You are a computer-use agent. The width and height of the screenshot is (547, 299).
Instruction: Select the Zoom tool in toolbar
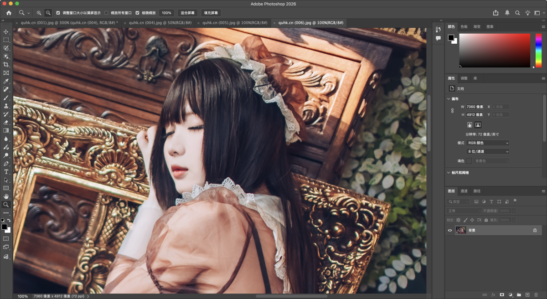tap(6, 205)
